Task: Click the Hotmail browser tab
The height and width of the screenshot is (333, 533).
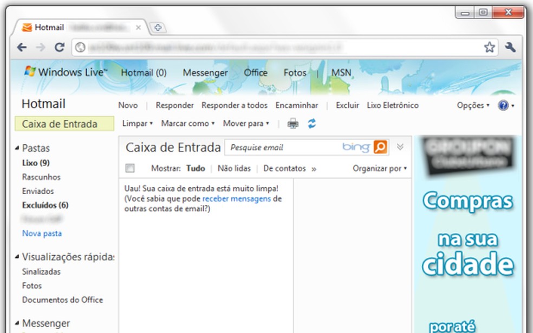Action: (x=48, y=26)
